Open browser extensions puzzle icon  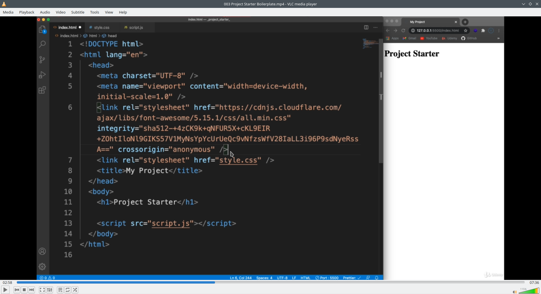click(x=483, y=30)
